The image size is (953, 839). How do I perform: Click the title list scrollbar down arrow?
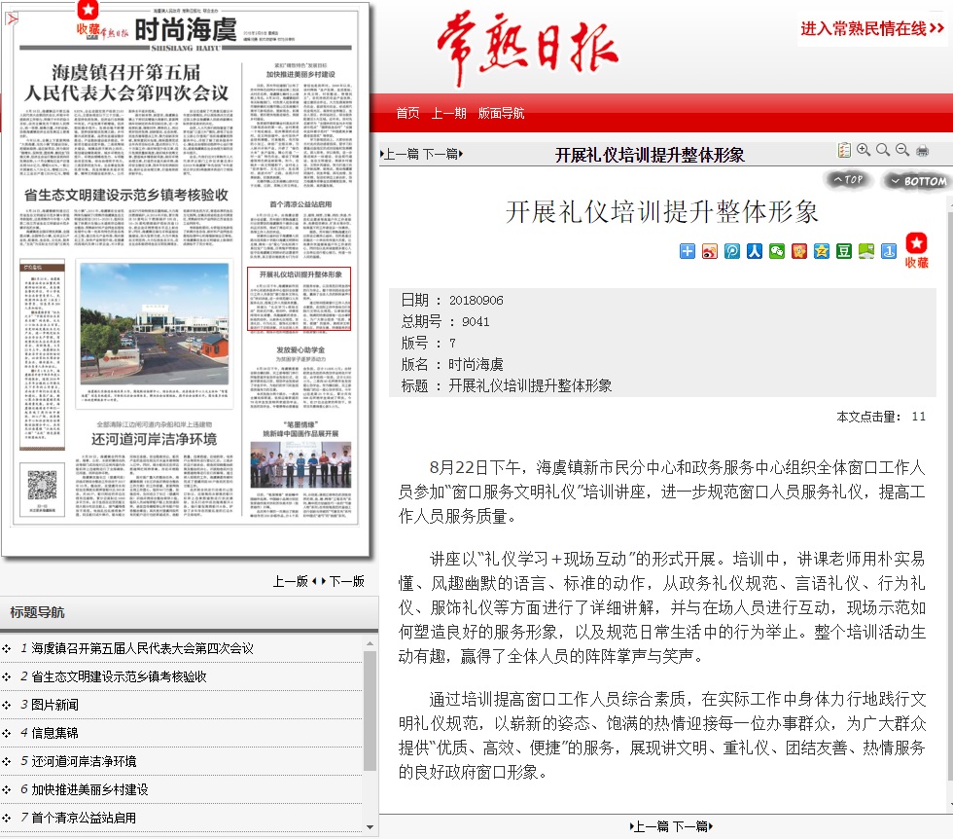pyautogui.click(x=371, y=826)
